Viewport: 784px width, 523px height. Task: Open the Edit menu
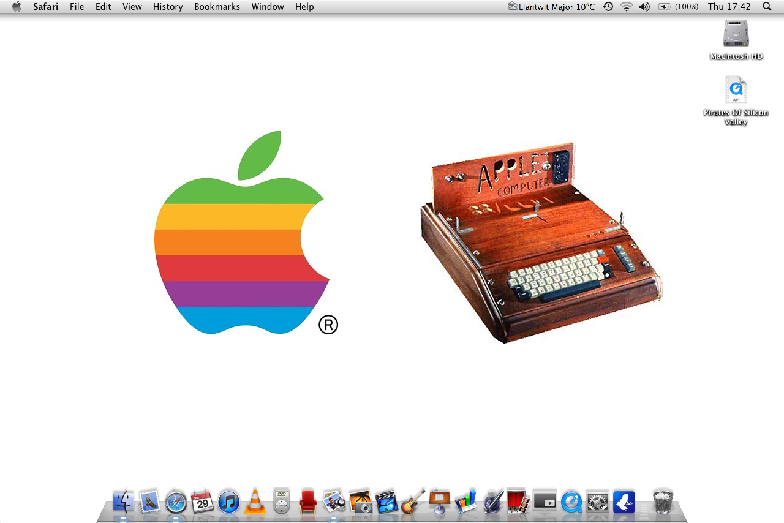point(103,7)
